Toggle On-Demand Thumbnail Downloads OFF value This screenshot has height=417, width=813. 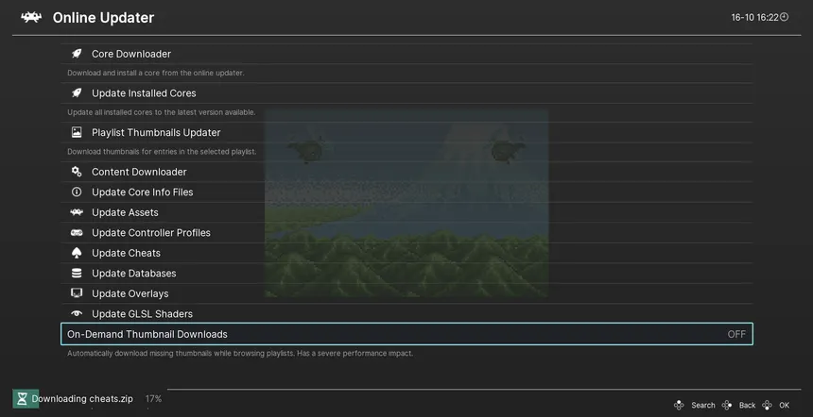click(735, 335)
